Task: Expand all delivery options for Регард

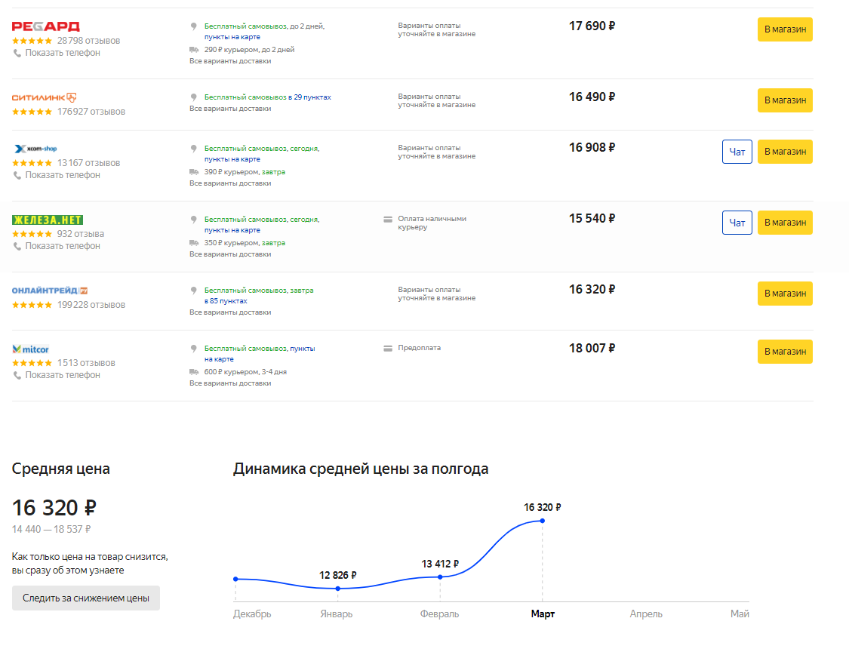Action: pos(230,62)
